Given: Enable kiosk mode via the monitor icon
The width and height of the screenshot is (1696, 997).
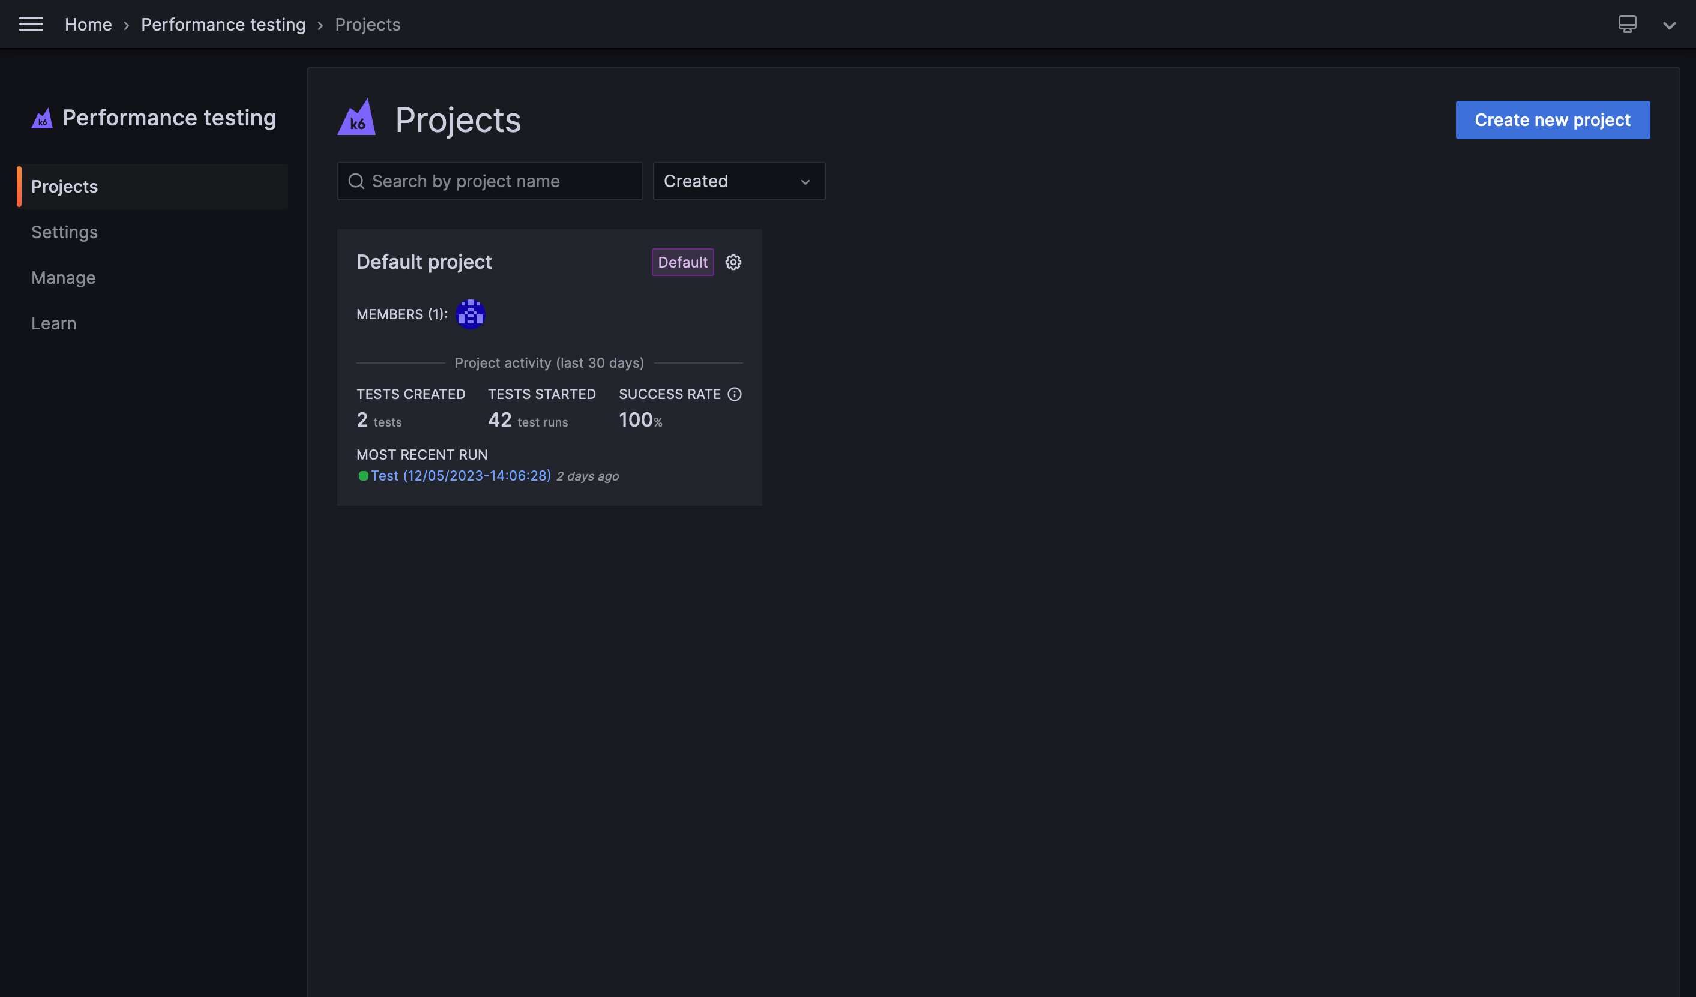Looking at the screenshot, I should (1626, 23).
